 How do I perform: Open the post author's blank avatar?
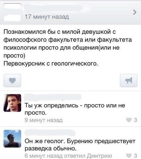click(12, 12)
